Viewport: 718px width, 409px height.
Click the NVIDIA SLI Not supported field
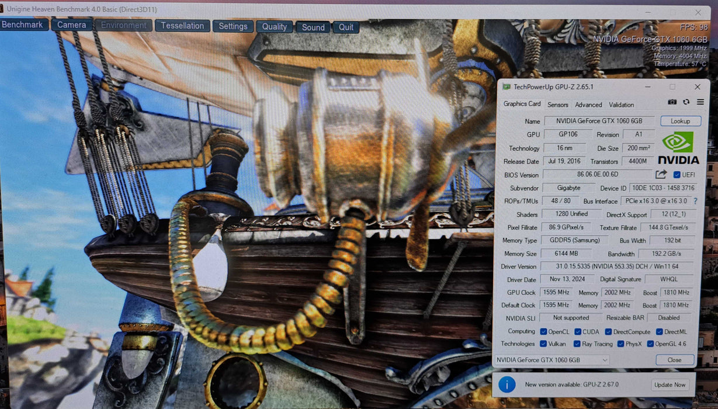[571, 318]
